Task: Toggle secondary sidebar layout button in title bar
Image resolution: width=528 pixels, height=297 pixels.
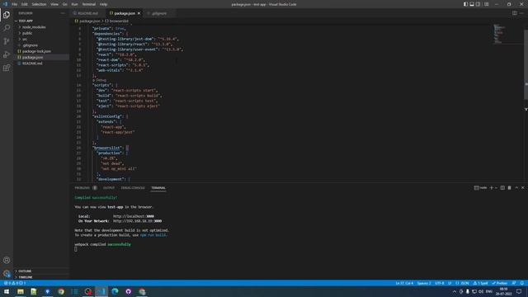Action: click(478, 4)
